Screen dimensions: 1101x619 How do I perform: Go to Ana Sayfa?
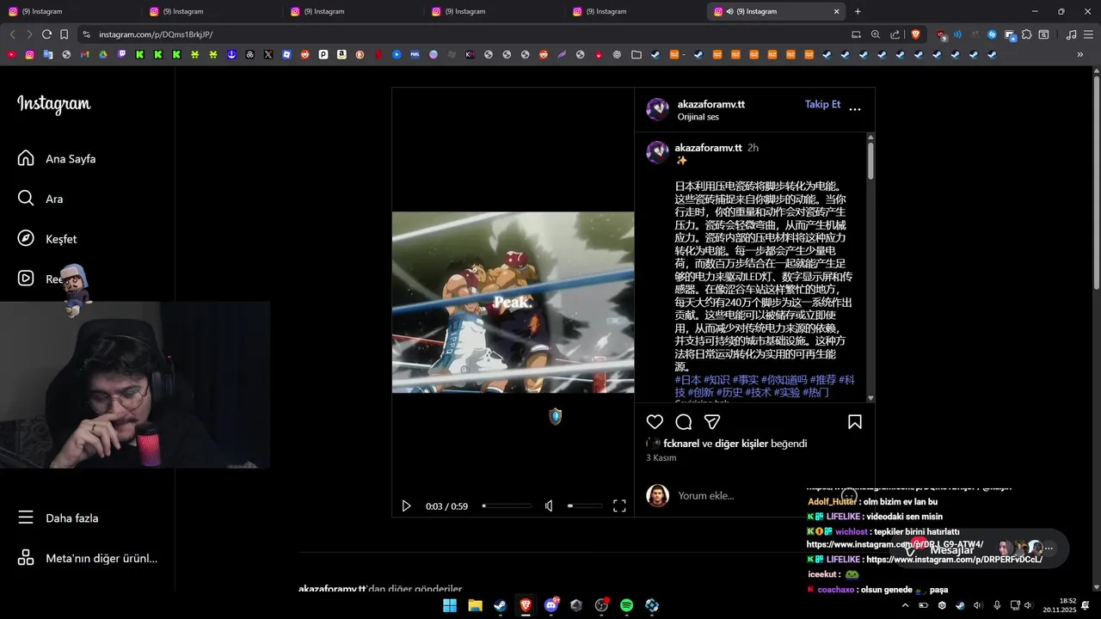57,158
